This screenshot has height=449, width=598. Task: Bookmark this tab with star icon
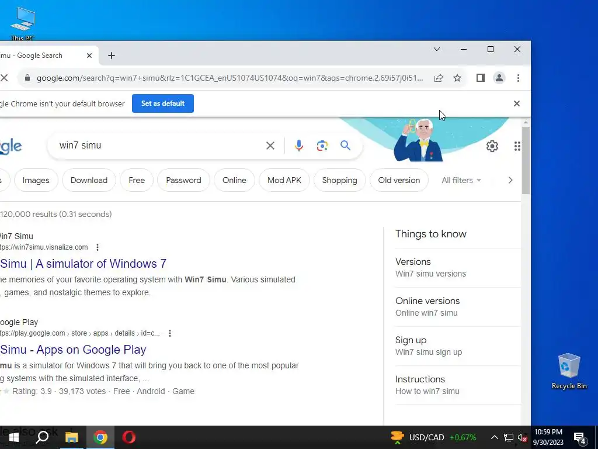tap(457, 78)
